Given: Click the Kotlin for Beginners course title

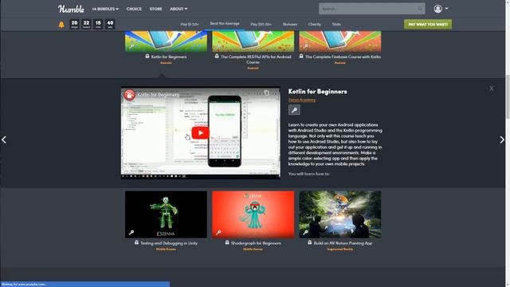Looking at the screenshot, I should click(169, 57).
